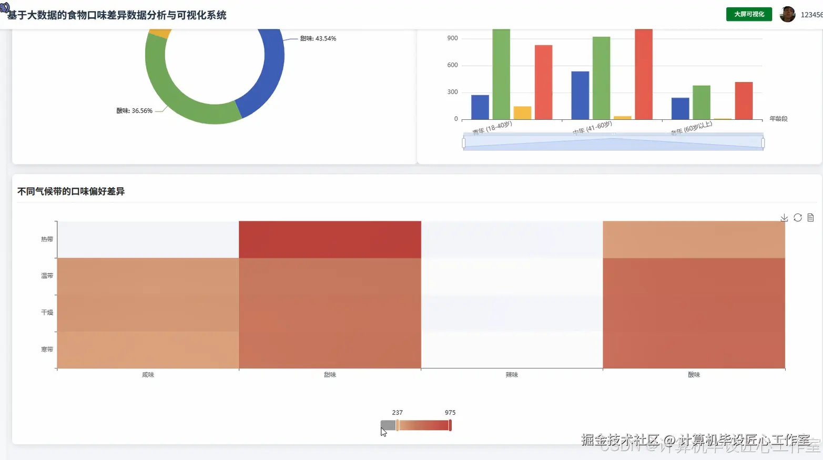Image resolution: width=823 pixels, height=460 pixels.
Task: Click the 辣味 x-axis label
Action: (x=512, y=375)
